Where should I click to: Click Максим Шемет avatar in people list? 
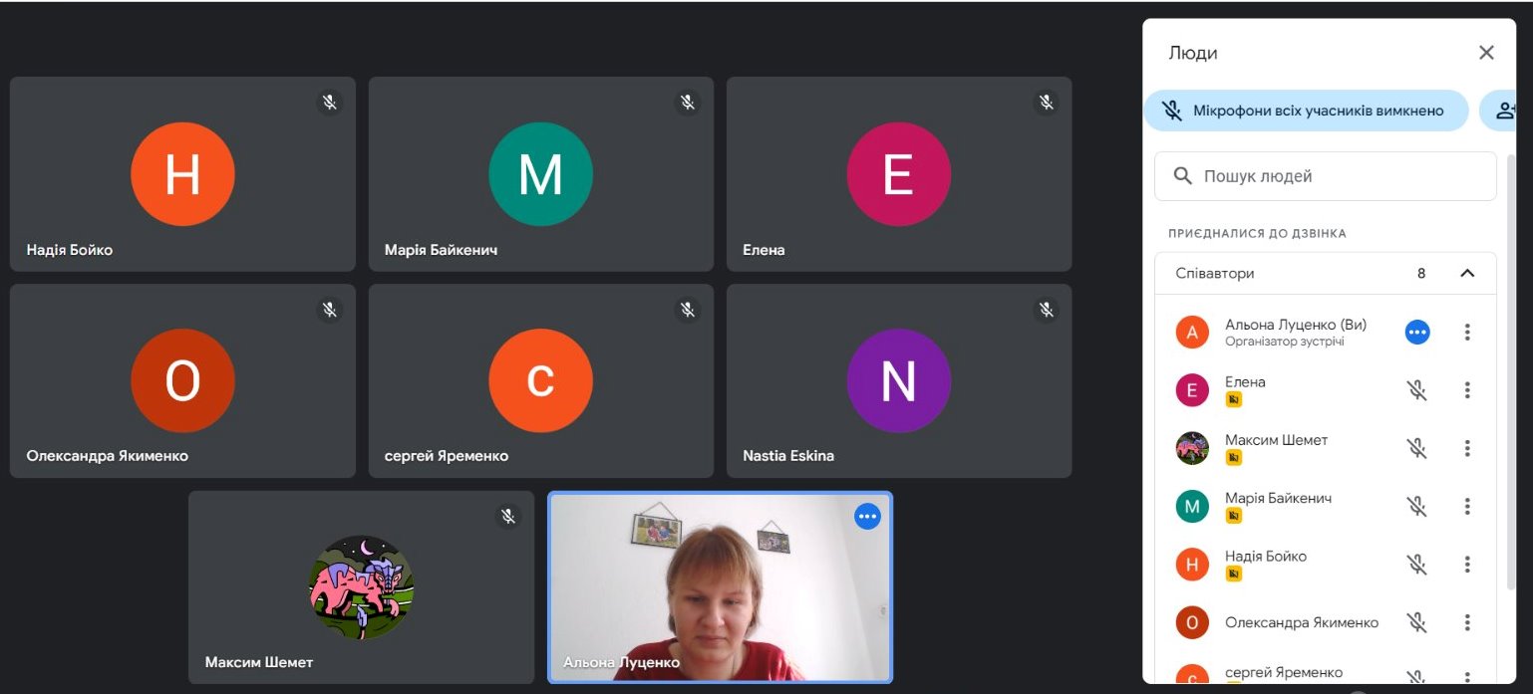coord(1192,448)
